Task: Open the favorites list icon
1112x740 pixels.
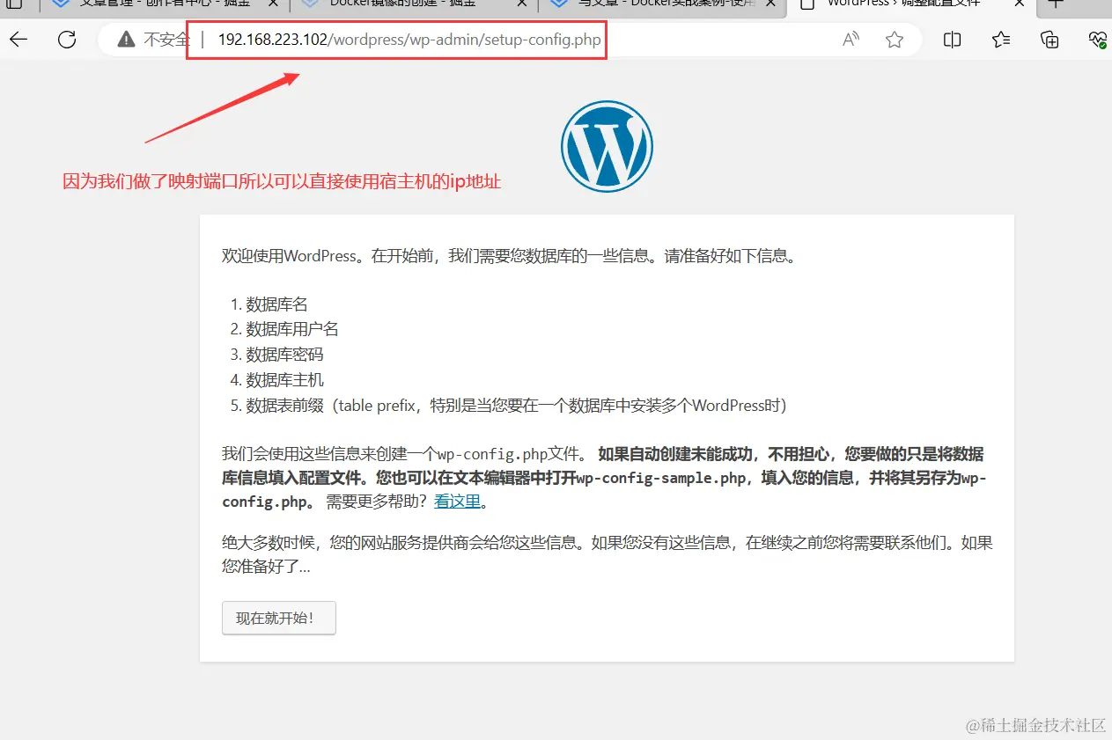Action: (1001, 39)
